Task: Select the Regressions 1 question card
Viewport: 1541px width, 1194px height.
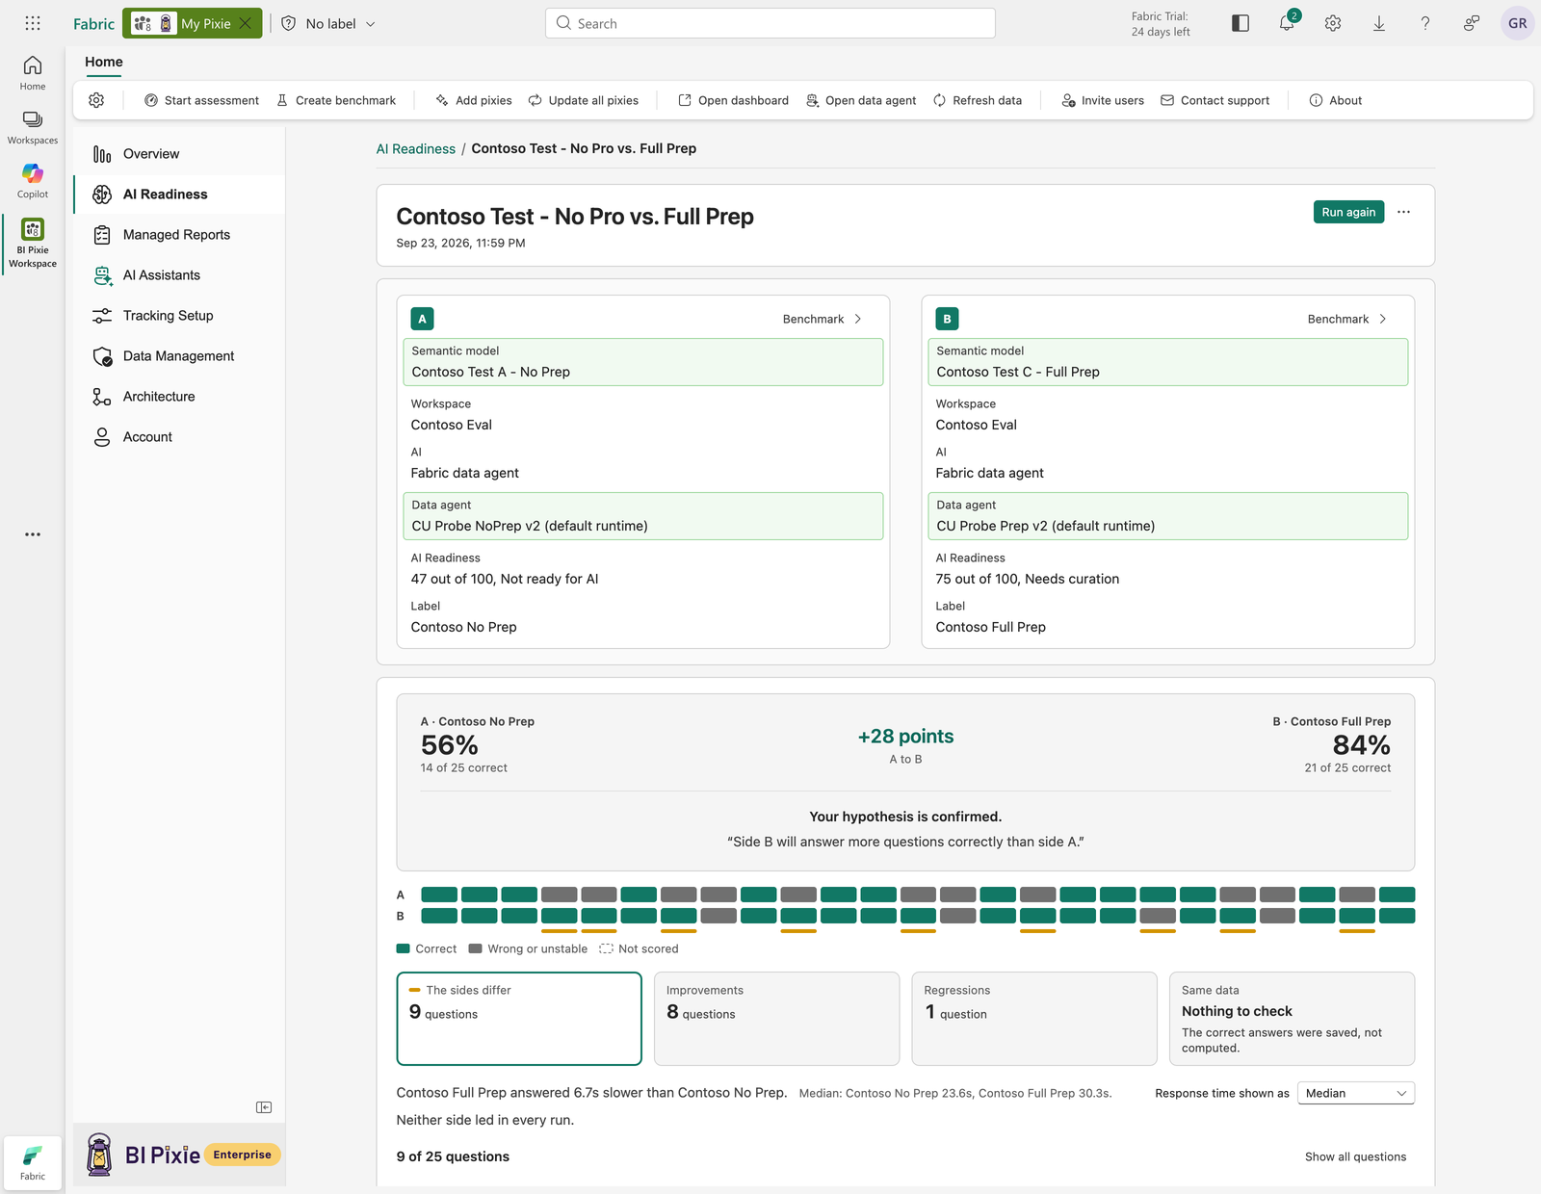Action: click(x=1034, y=1019)
